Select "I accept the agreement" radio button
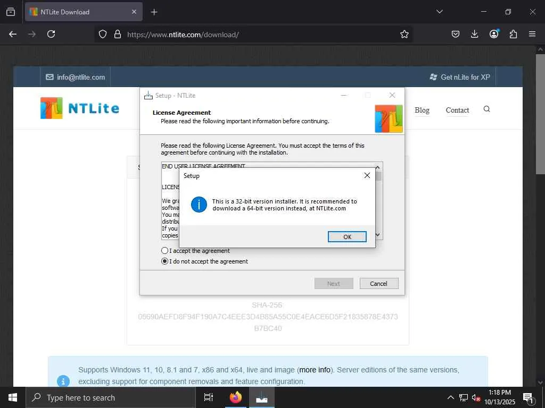 (165, 251)
